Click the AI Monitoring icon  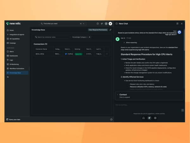coord(8,64)
